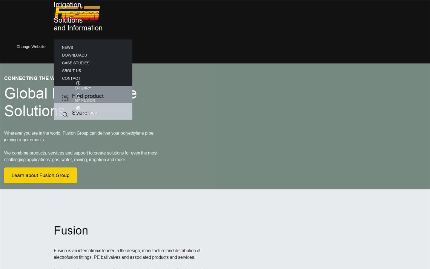
Task: Click Learn about Fusion Group button
Action: pyautogui.click(x=40, y=175)
